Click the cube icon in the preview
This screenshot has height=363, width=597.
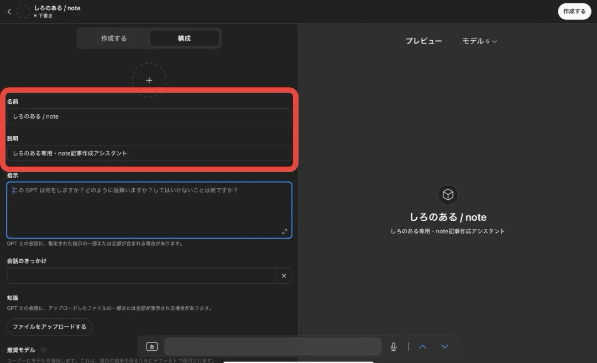pyautogui.click(x=448, y=195)
